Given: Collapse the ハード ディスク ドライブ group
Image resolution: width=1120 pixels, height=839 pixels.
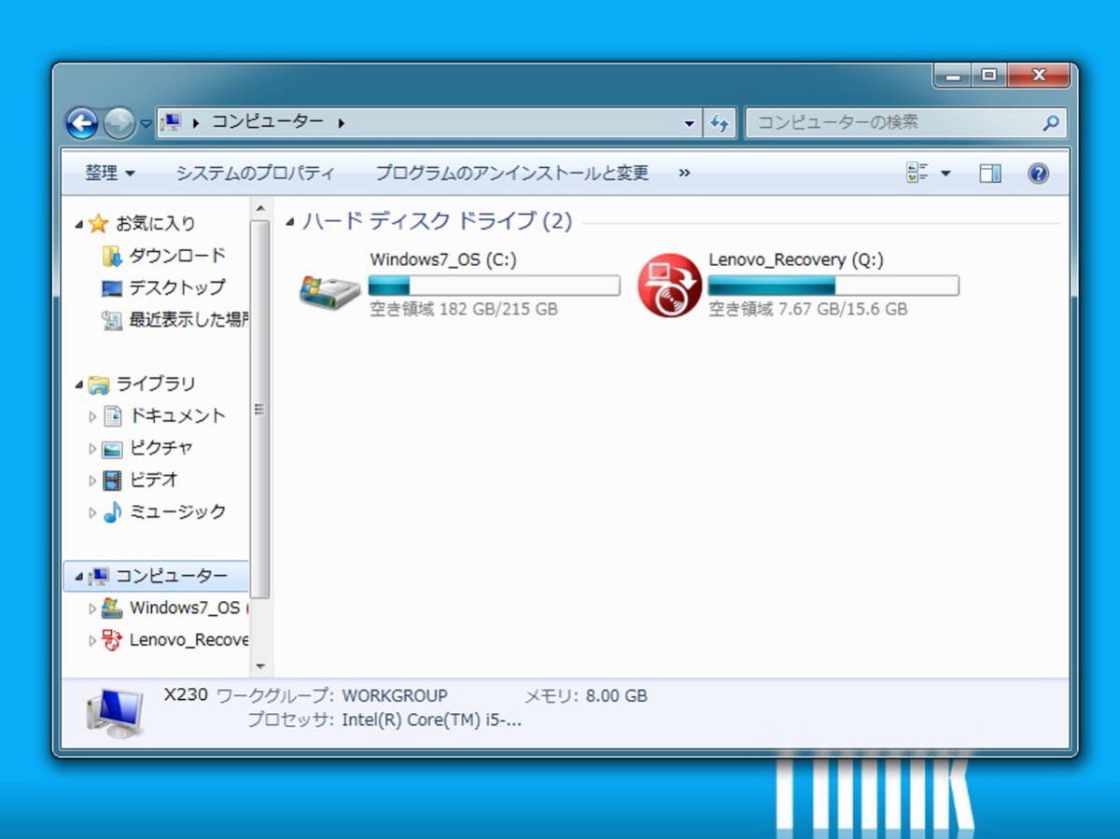Looking at the screenshot, I should click(x=290, y=222).
